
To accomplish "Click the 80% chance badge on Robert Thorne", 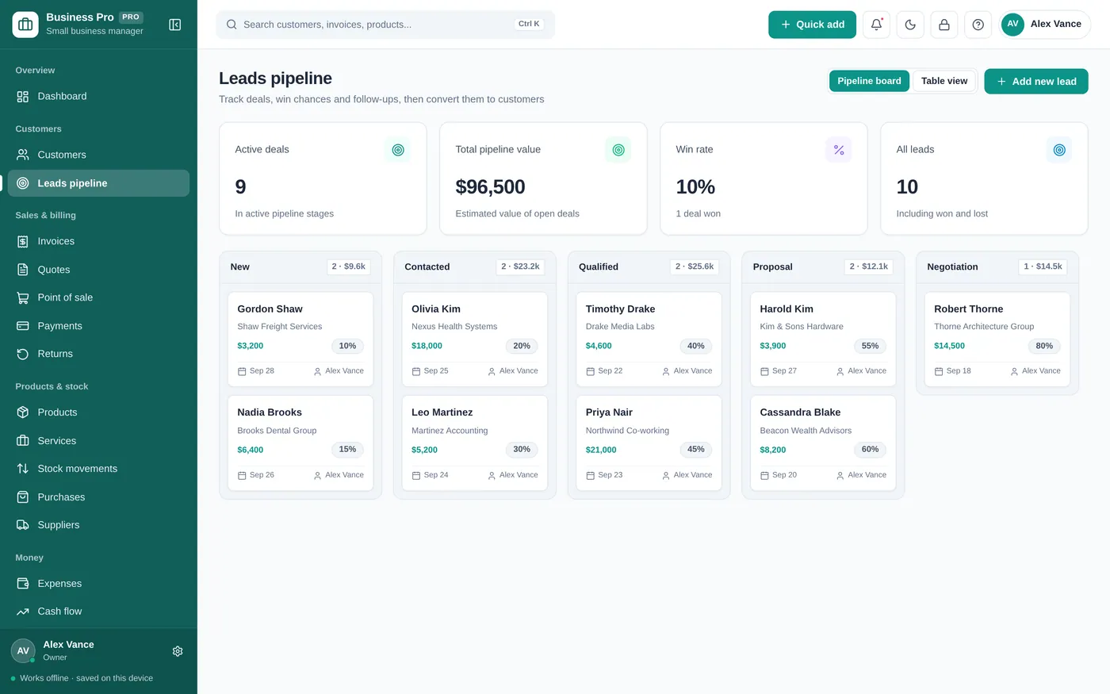I will 1044,346.
